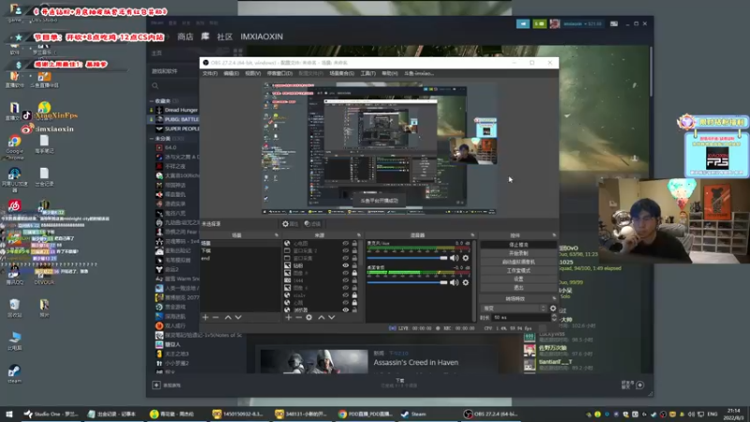Click 开始录制 start recording button
Screen dimensions: 750x422
click(518, 253)
